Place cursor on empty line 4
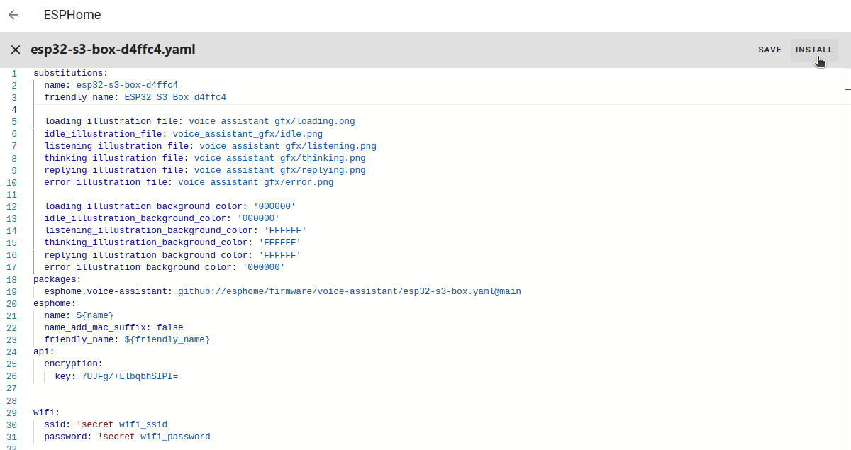 (284, 110)
